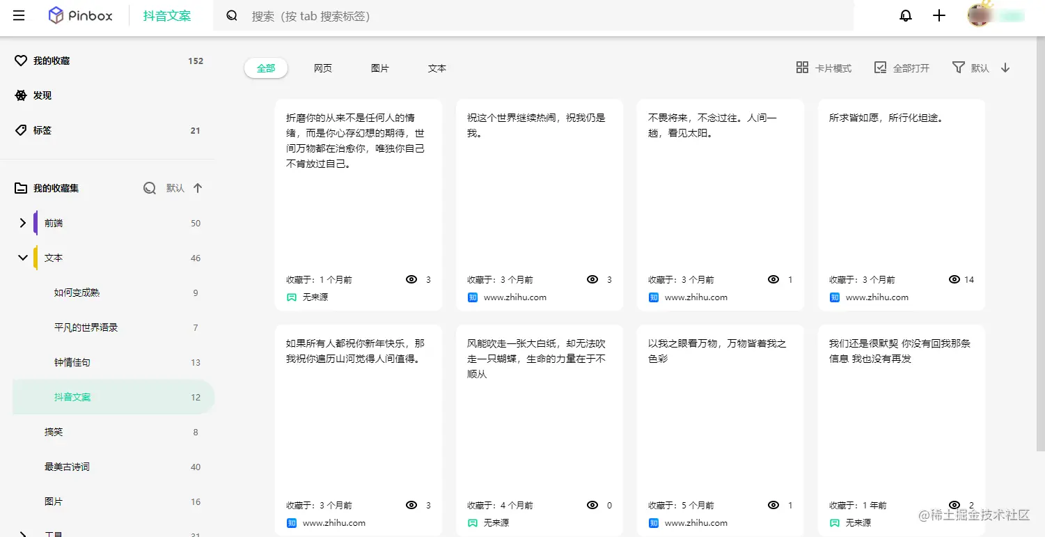Switch to the 图片 tab

[x=380, y=68]
